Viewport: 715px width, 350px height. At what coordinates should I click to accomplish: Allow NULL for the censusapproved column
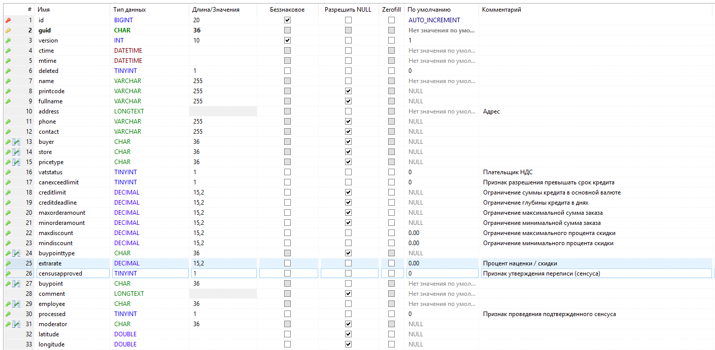click(348, 274)
